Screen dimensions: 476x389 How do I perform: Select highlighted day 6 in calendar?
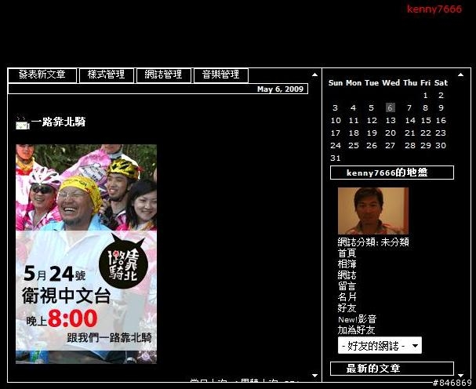[x=391, y=107]
